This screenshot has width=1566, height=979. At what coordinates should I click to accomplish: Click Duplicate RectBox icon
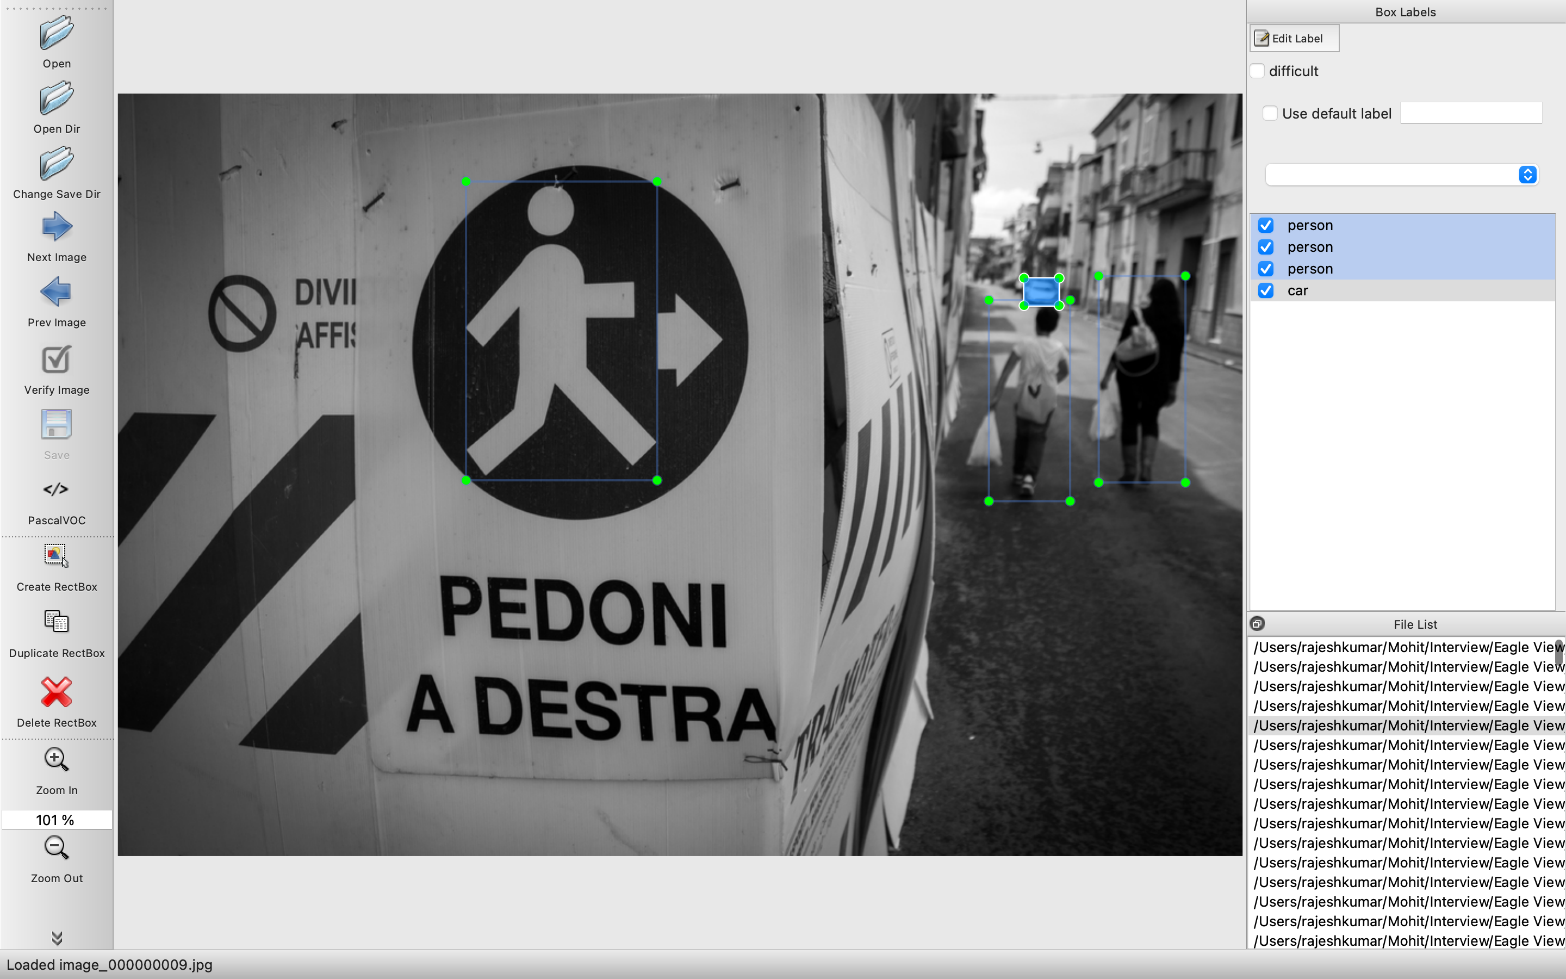(x=57, y=622)
